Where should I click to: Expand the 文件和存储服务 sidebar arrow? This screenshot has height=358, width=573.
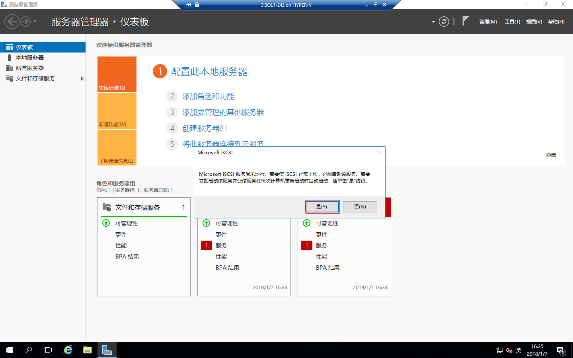tap(82, 78)
